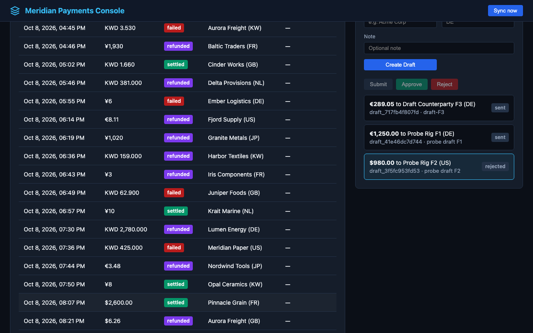Click the refunded badge for Baltic Traders (FR)
Screen dimensions: 533x333
(179, 46)
